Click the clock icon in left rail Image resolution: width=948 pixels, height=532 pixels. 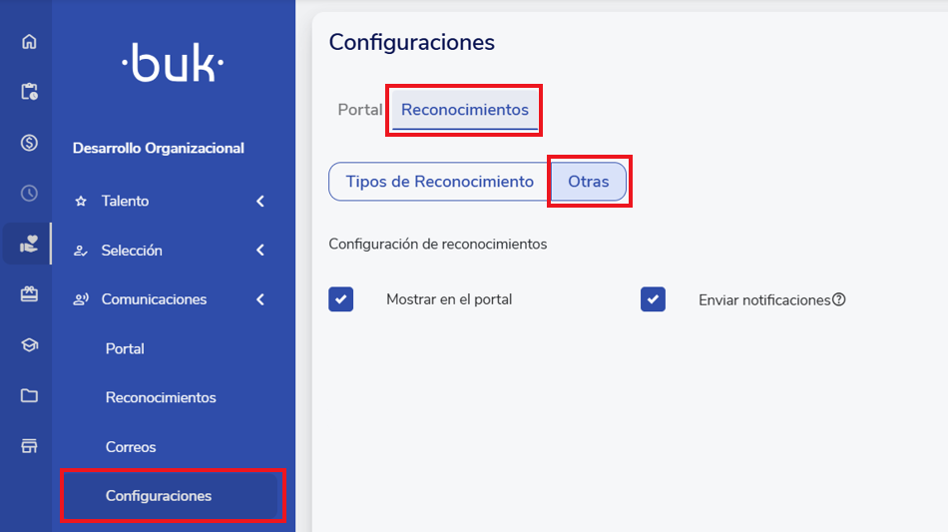coord(29,194)
